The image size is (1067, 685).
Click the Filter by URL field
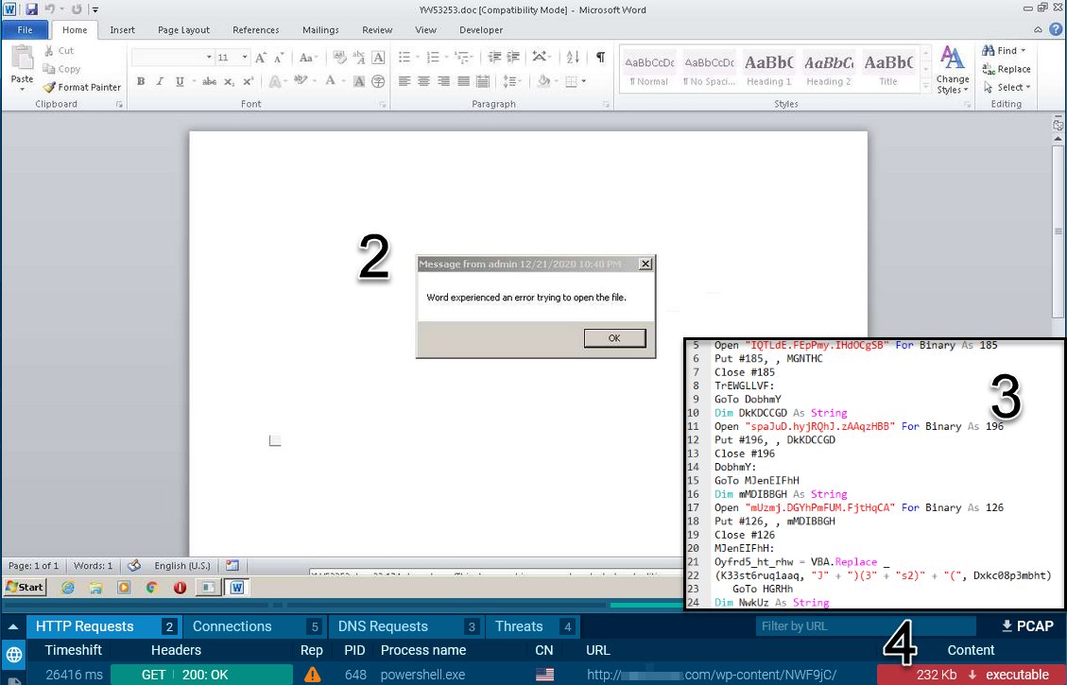point(865,625)
